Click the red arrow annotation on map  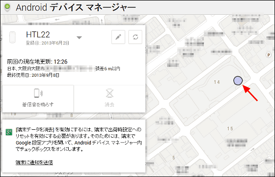[250, 93]
